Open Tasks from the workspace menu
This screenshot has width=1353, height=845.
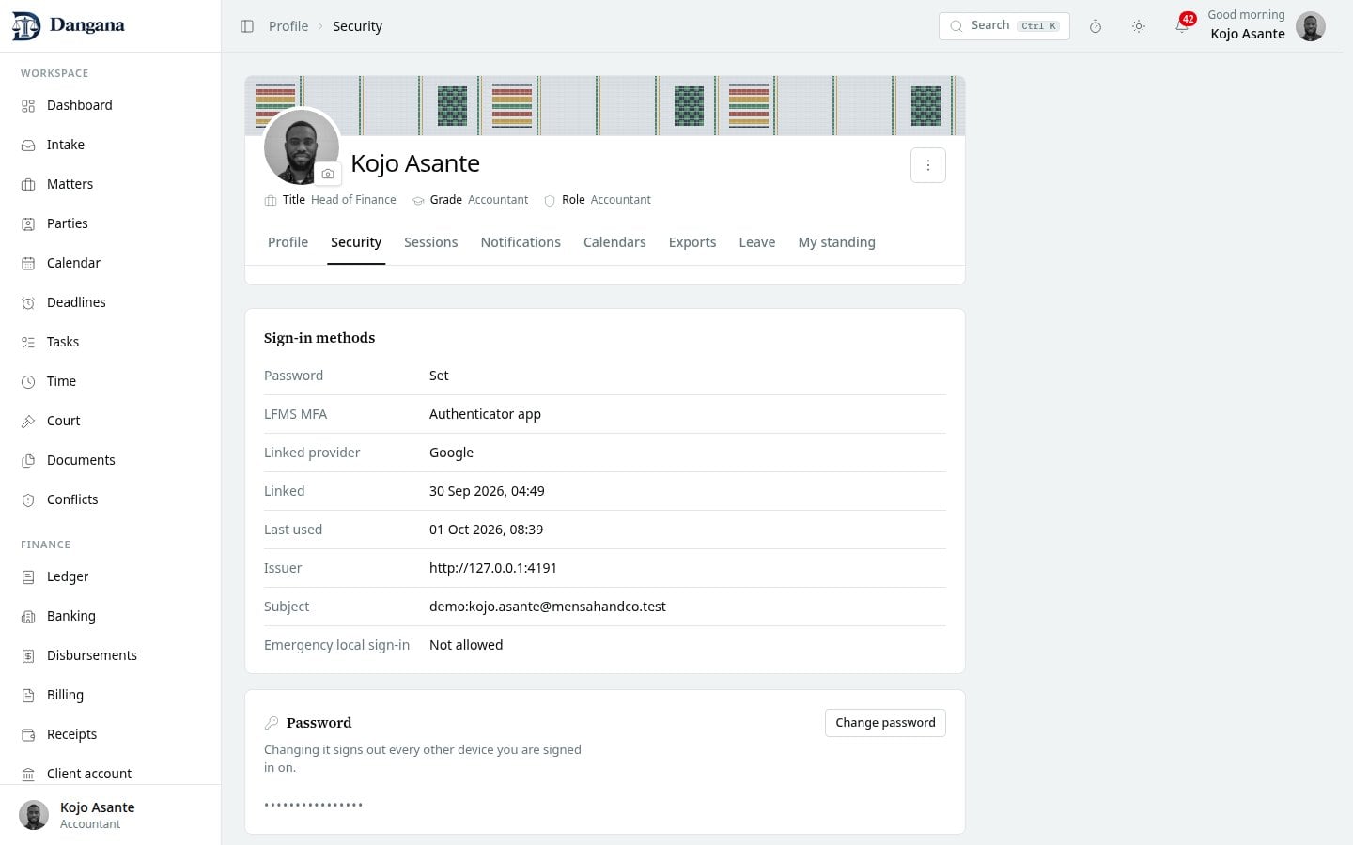point(110,342)
